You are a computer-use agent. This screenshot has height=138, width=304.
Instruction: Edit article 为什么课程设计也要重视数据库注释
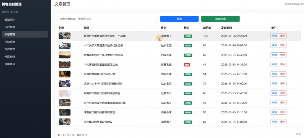[x=274, y=103]
